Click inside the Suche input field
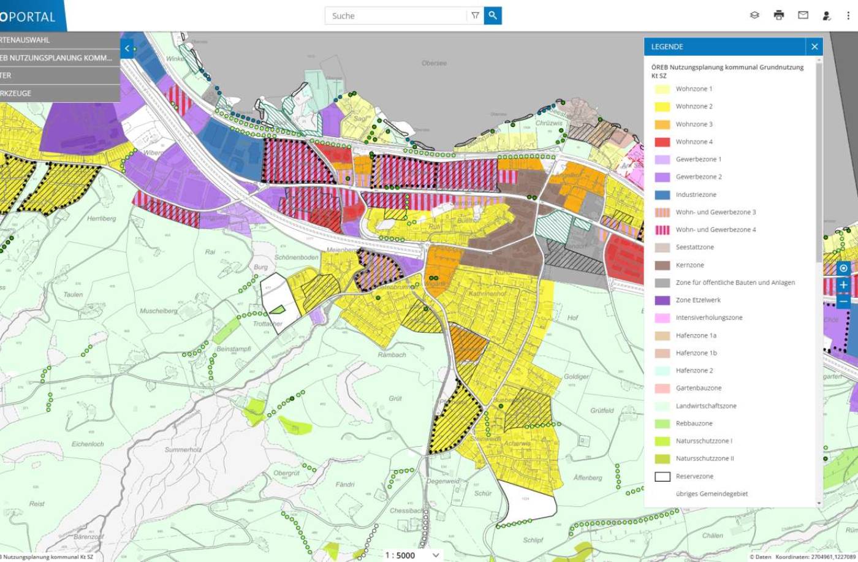The image size is (858, 562). (x=392, y=15)
